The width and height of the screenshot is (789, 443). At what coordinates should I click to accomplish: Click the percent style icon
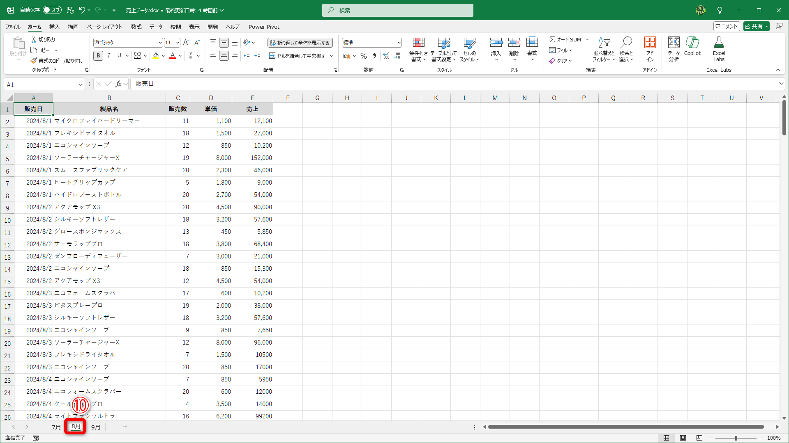point(363,56)
